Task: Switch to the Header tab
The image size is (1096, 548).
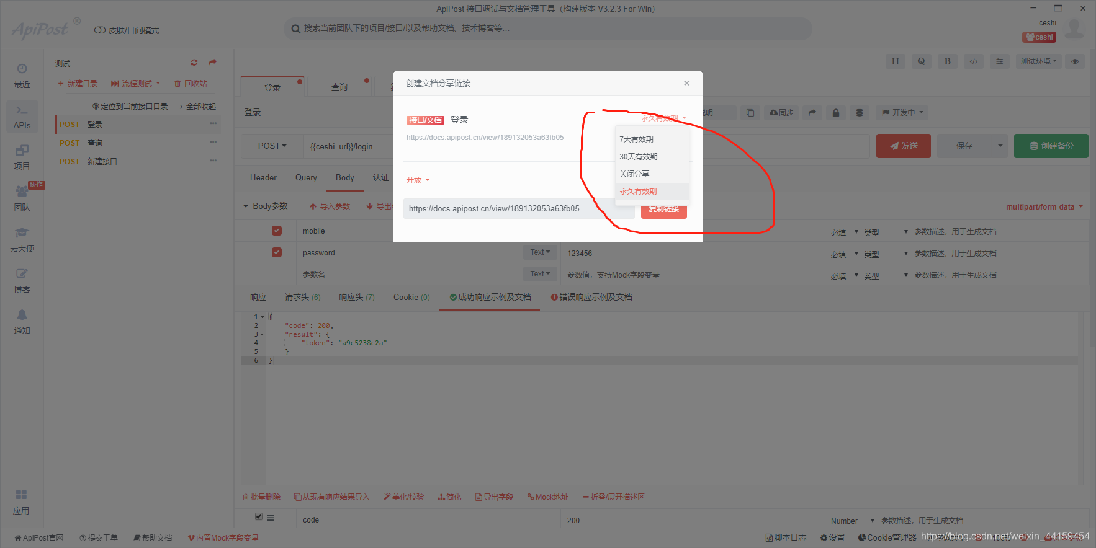Action: click(263, 178)
